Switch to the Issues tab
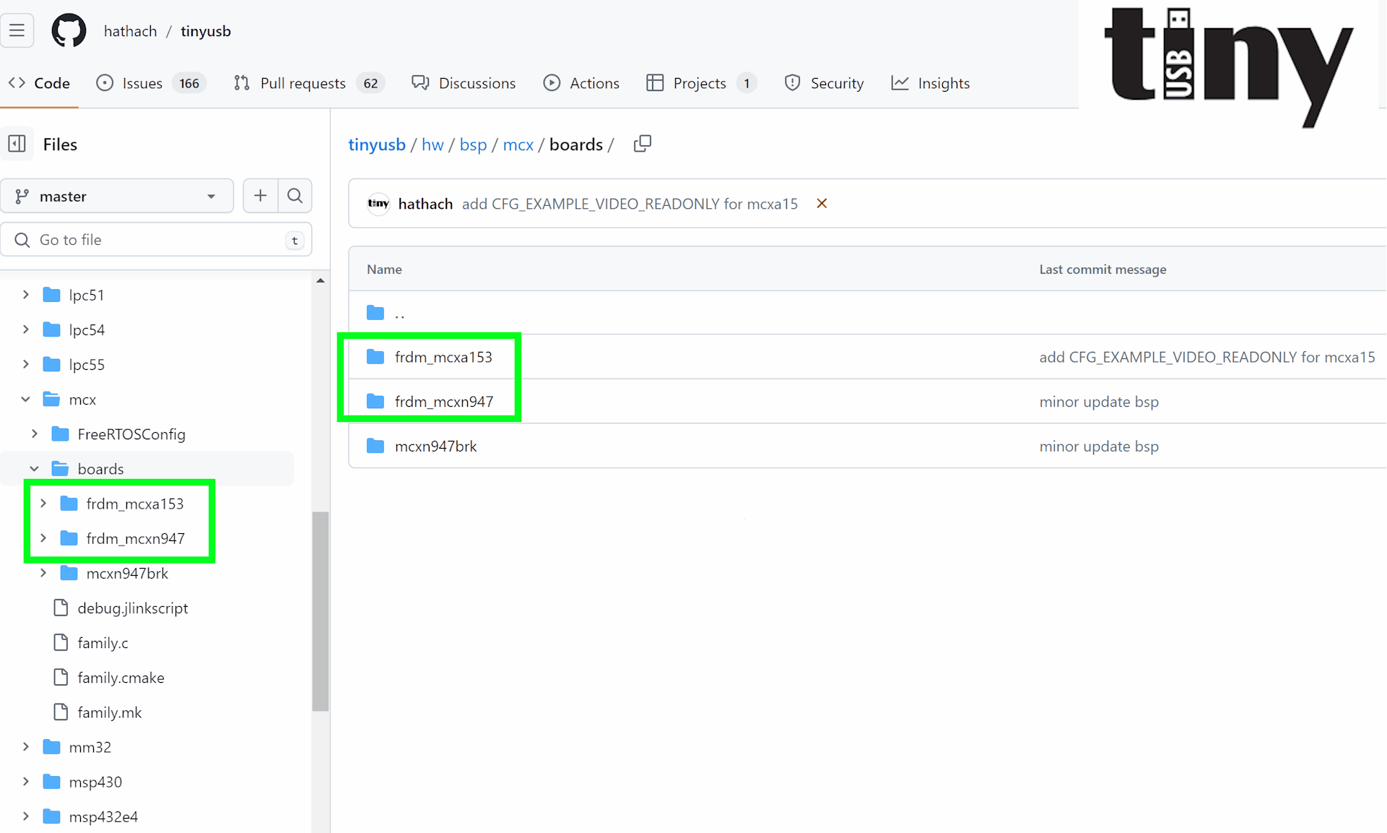The width and height of the screenshot is (1387, 833). (142, 83)
